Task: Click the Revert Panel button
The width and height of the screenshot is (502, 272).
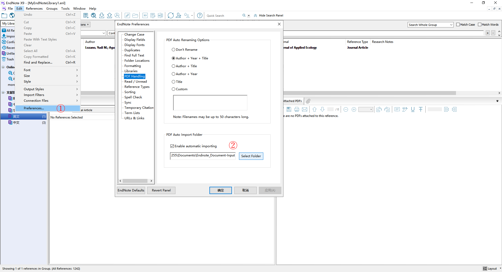Action: (161, 190)
